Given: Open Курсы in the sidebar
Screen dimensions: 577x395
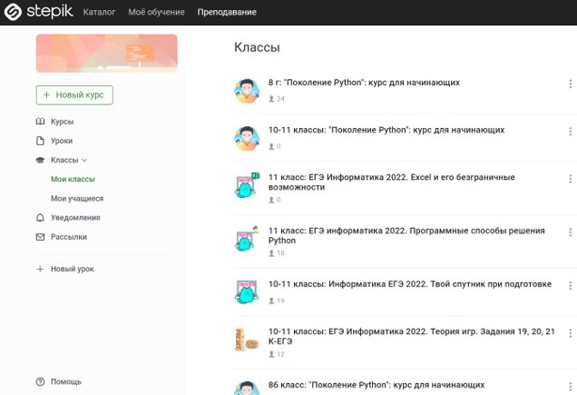Looking at the screenshot, I should click(63, 122).
